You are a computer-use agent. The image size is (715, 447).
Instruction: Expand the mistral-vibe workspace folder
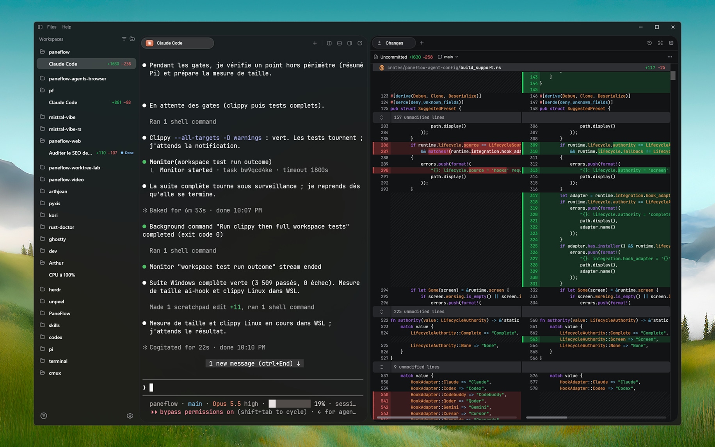(43, 117)
